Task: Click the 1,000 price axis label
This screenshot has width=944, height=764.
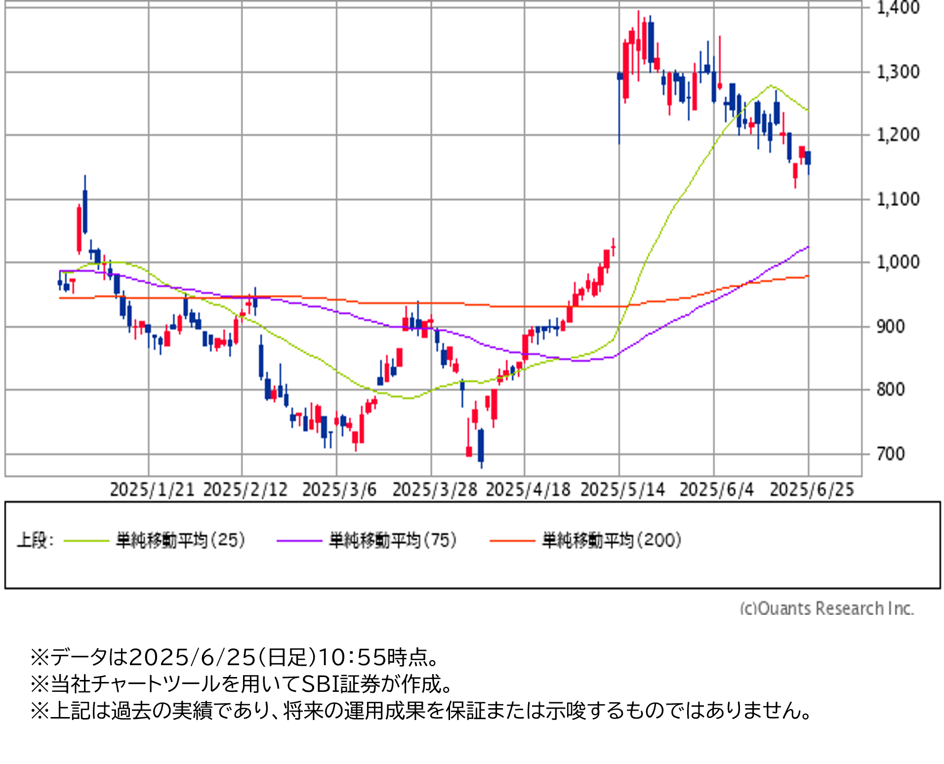Action: tap(898, 262)
